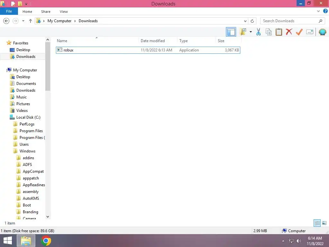Screen dimensions: 329x247
Task: Switch to the View ribbon tab
Action: tap(64, 12)
